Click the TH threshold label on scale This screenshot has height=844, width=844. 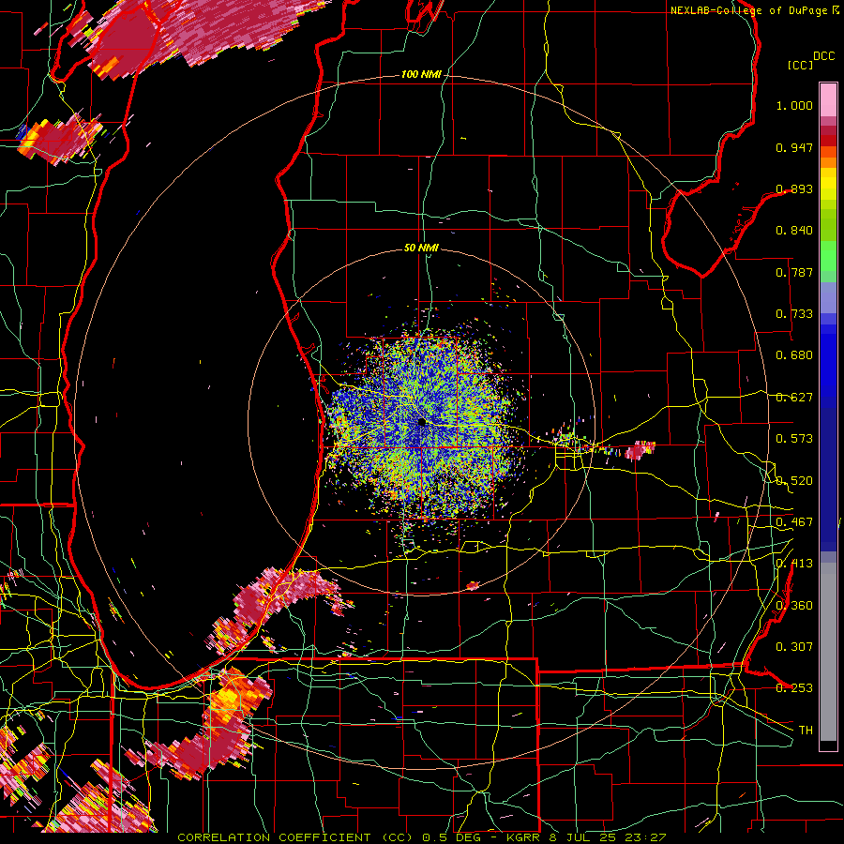tap(806, 731)
